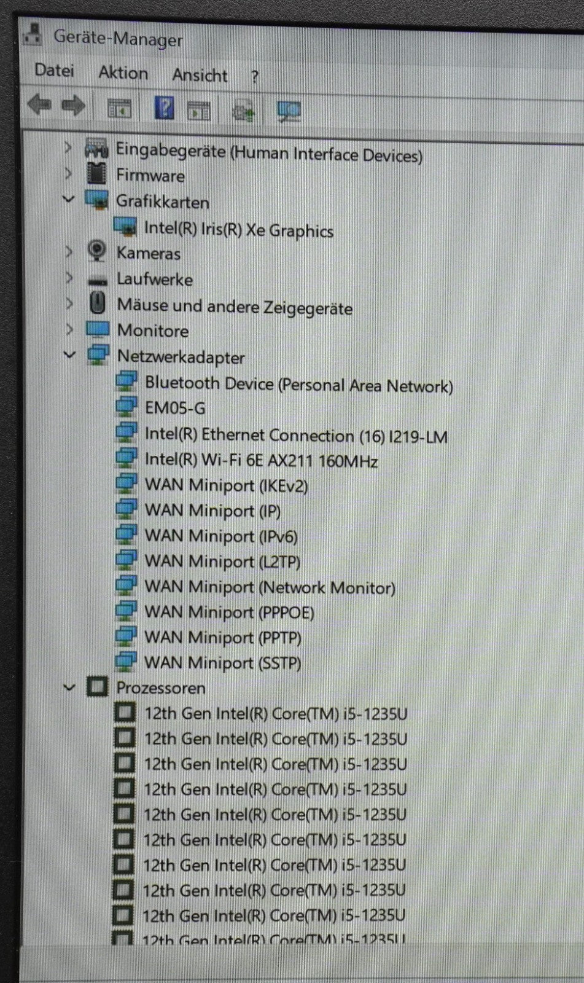Select WAN Miniport (IPv6) entry
Viewport: 584px width, 983px height.
click(221, 536)
